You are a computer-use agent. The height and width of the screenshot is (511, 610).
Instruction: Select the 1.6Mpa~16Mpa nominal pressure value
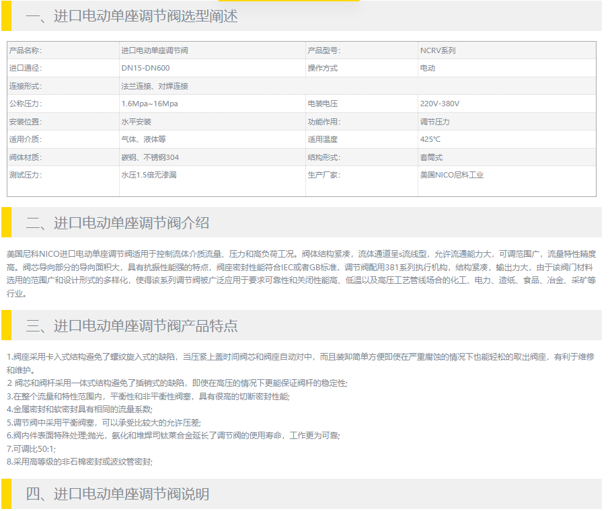(149, 104)
